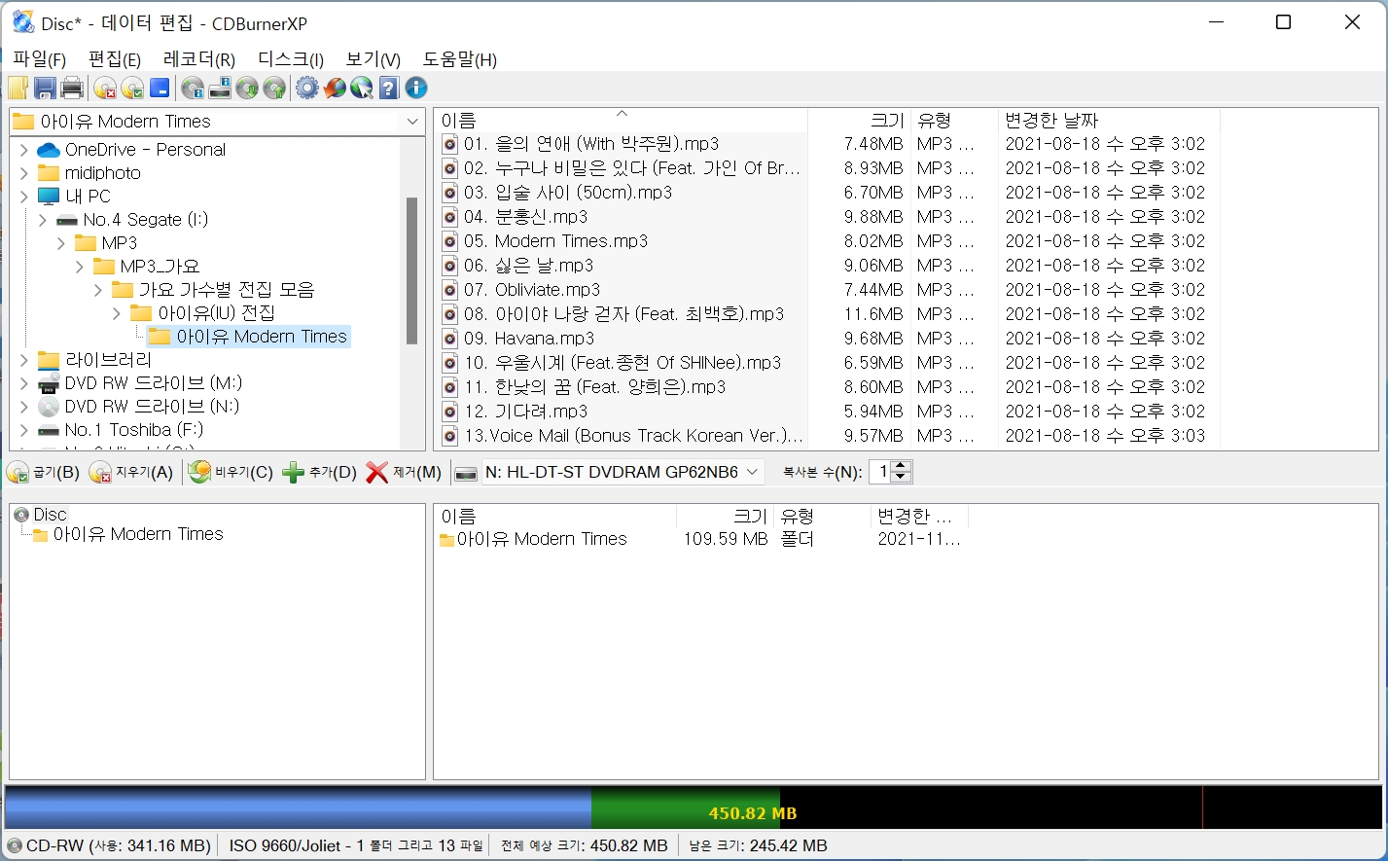Click the blue info circle icon
1388x861 pixels.
416,89
